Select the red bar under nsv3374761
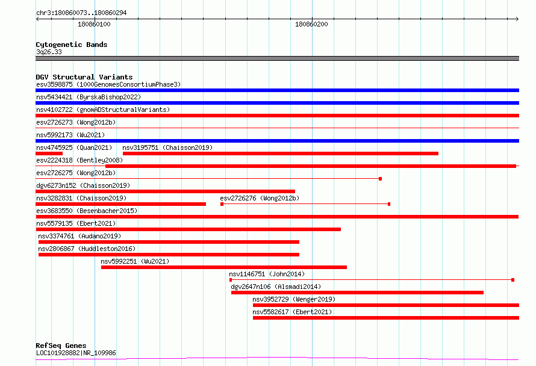536x366 pixels. [169, 242]
